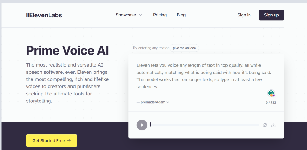Click the Prime Voice AI heading
This screenshot has width=307, height=150.
[67, 50]
